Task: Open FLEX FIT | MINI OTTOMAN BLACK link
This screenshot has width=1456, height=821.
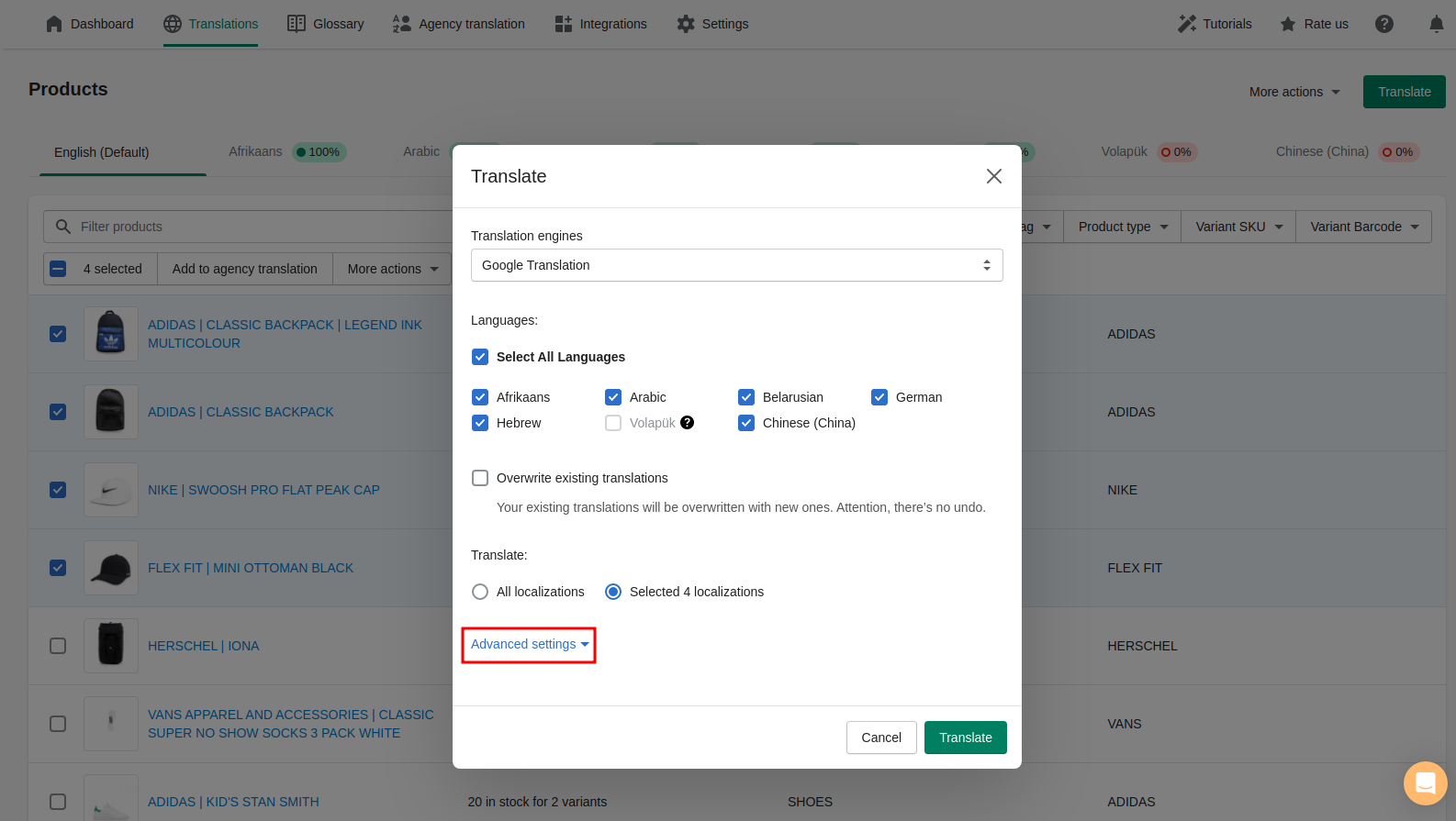Action: click(x=251, y=568)
